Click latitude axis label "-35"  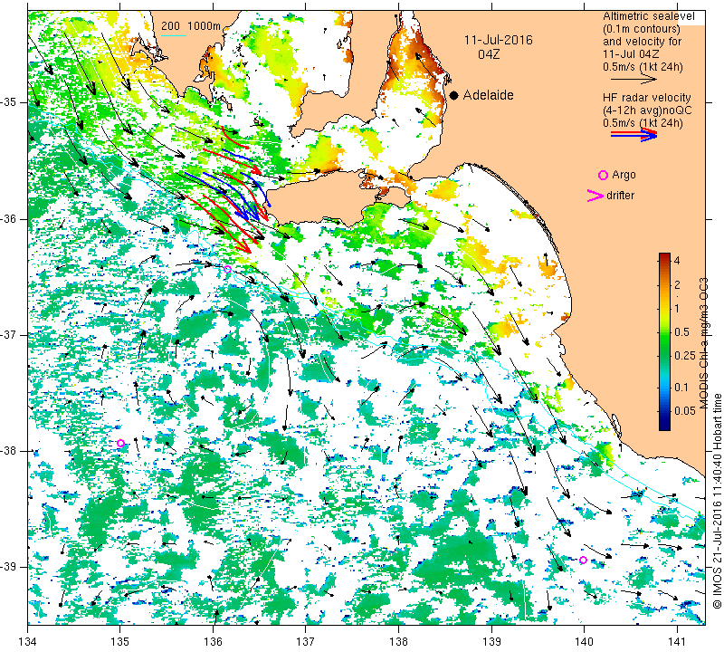point(9,102)
